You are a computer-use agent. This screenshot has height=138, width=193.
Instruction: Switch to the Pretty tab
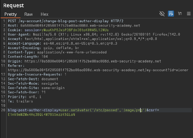11,14
